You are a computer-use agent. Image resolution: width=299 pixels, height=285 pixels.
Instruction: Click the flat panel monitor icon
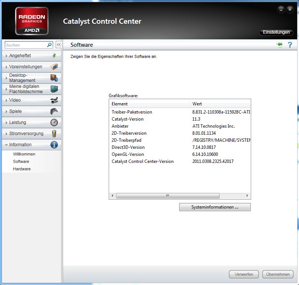[x=54, y=89]
